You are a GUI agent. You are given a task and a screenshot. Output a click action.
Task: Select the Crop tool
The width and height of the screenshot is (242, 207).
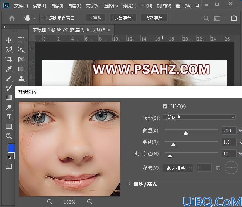8,59
